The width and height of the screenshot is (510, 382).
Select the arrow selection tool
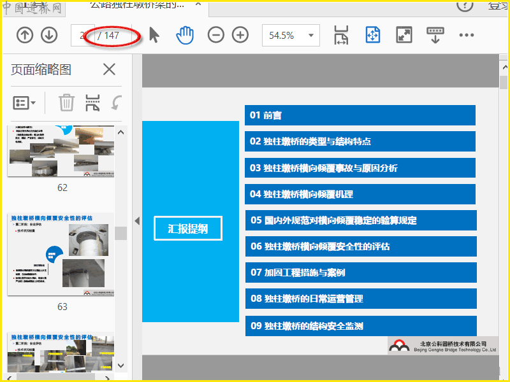coord(154,35)
